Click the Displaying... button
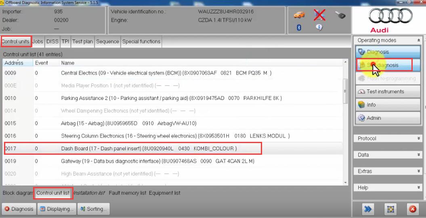Viewport: 426px width, 218px height. 57,209
